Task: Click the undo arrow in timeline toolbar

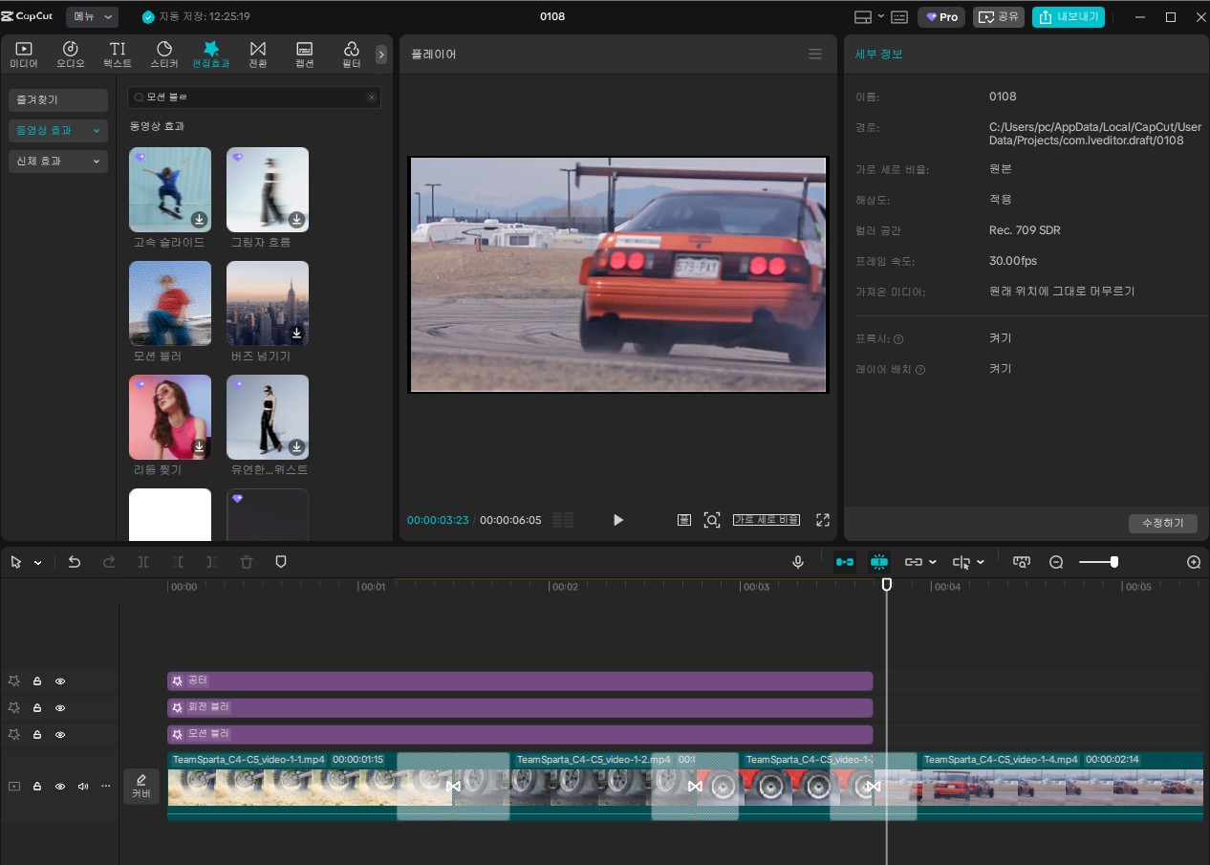Action: (x=75, y=562)
